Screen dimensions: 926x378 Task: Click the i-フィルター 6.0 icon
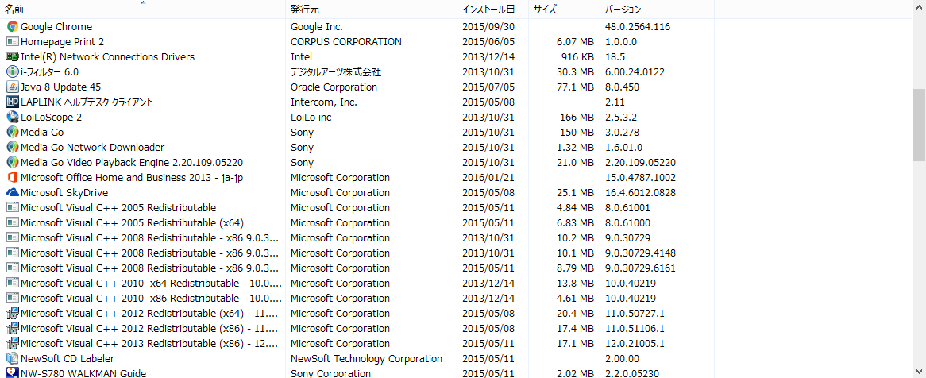coord(12,72)
